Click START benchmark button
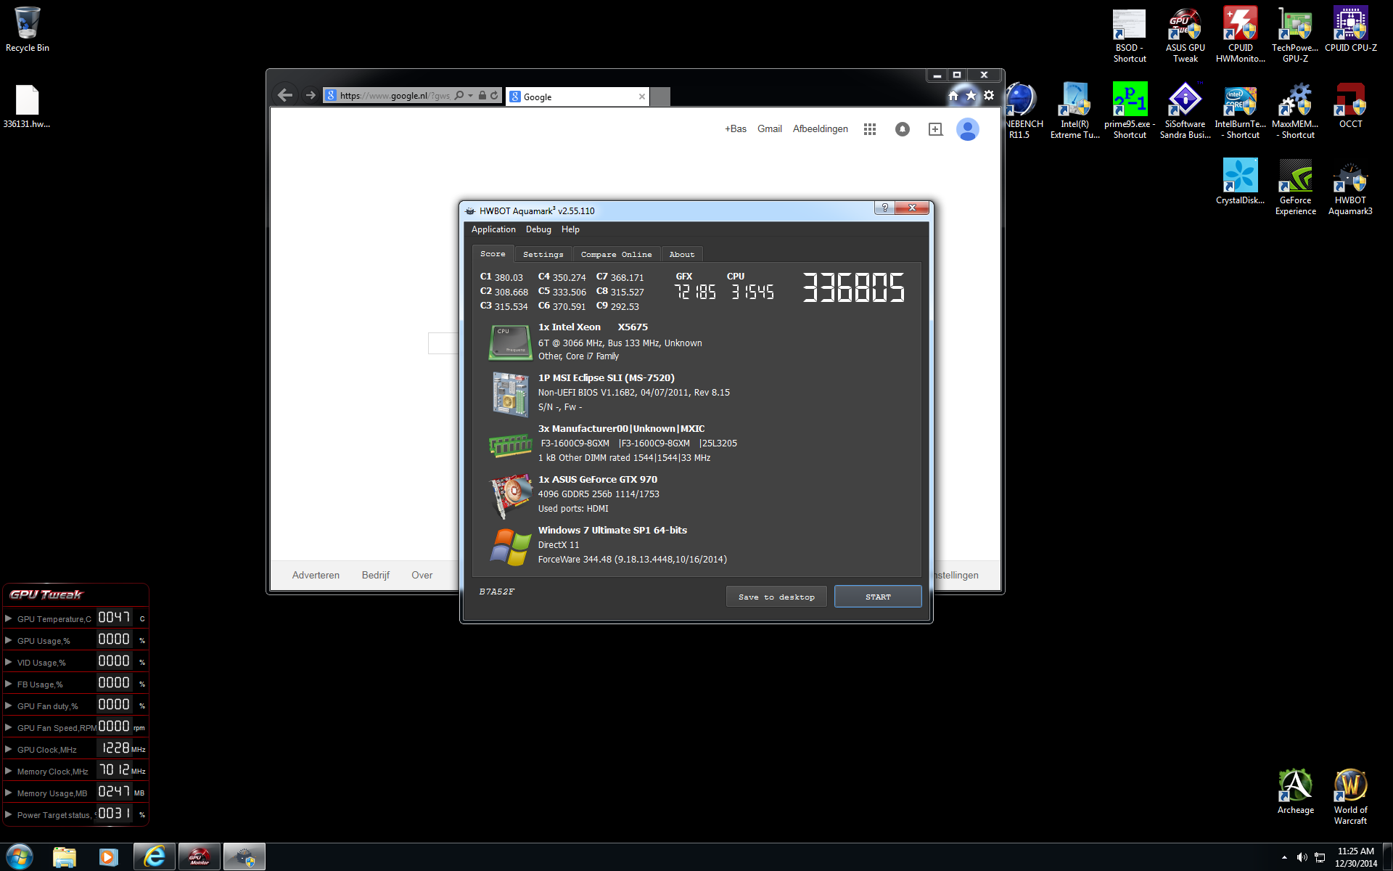The width and height of the screenshot is (1393, 871). (x=878, y=597)
